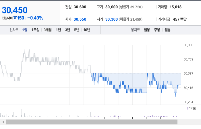Open the 일봉 candlestick chart

[x=147, y=30]
